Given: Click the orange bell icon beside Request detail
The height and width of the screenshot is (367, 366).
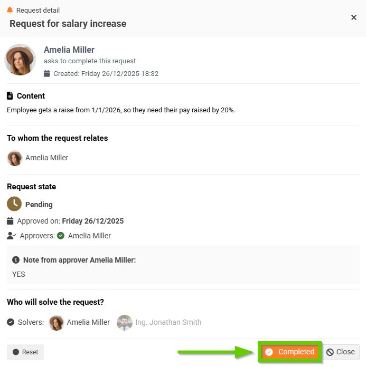Looking at the screenshot, I should [x=10, y=10].
